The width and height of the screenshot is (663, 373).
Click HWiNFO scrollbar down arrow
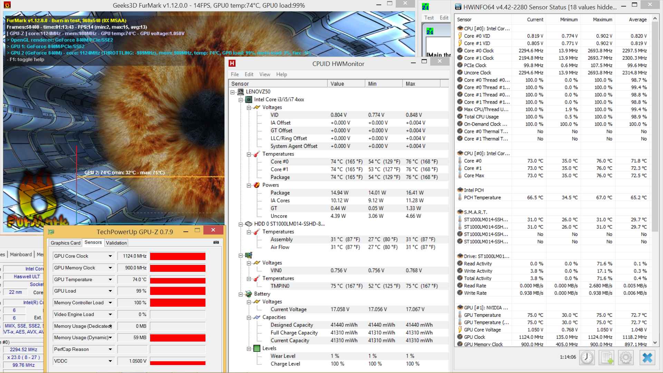pos(655,343)
